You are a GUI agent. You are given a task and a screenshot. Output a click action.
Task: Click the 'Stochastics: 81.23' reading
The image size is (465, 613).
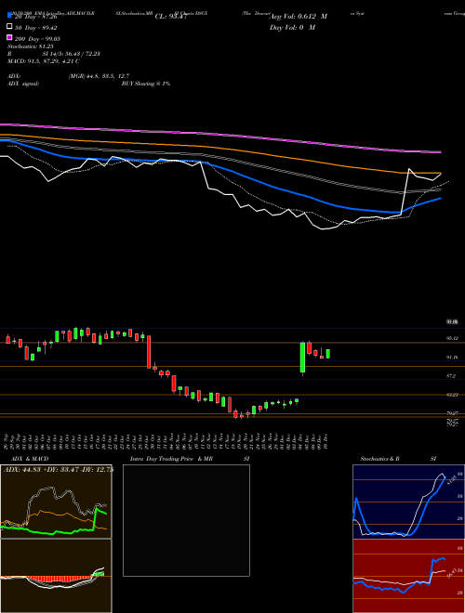[x=31, y=46]
